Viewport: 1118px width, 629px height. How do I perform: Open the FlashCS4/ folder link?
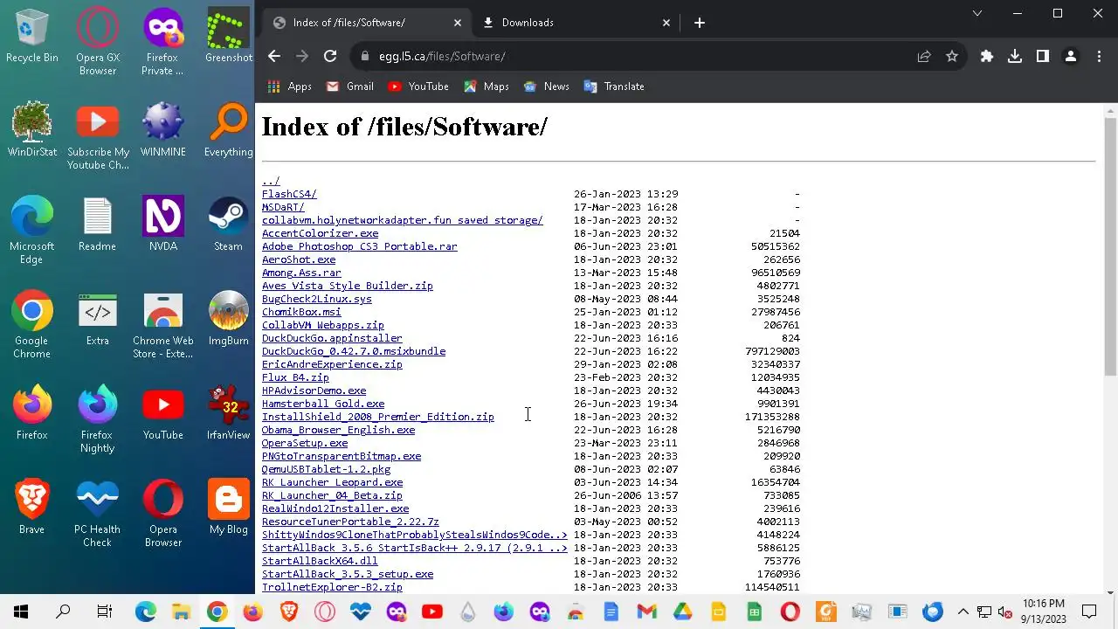(289, 194)
